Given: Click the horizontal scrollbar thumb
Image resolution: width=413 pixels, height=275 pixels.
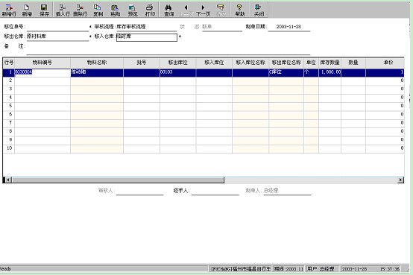Looking at the screenshot, I should 118,180.
